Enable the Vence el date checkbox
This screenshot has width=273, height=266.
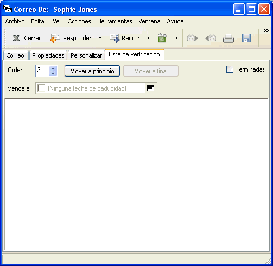point(41,88)
